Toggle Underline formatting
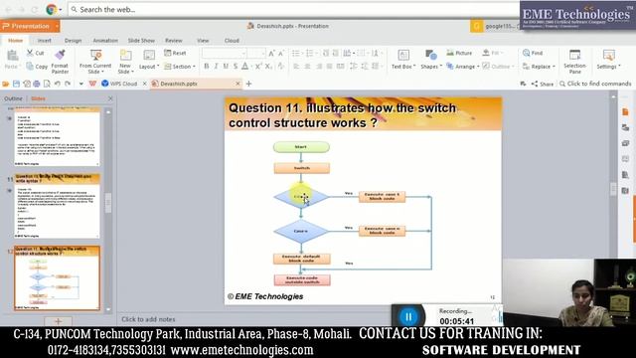 pos(226,67)
